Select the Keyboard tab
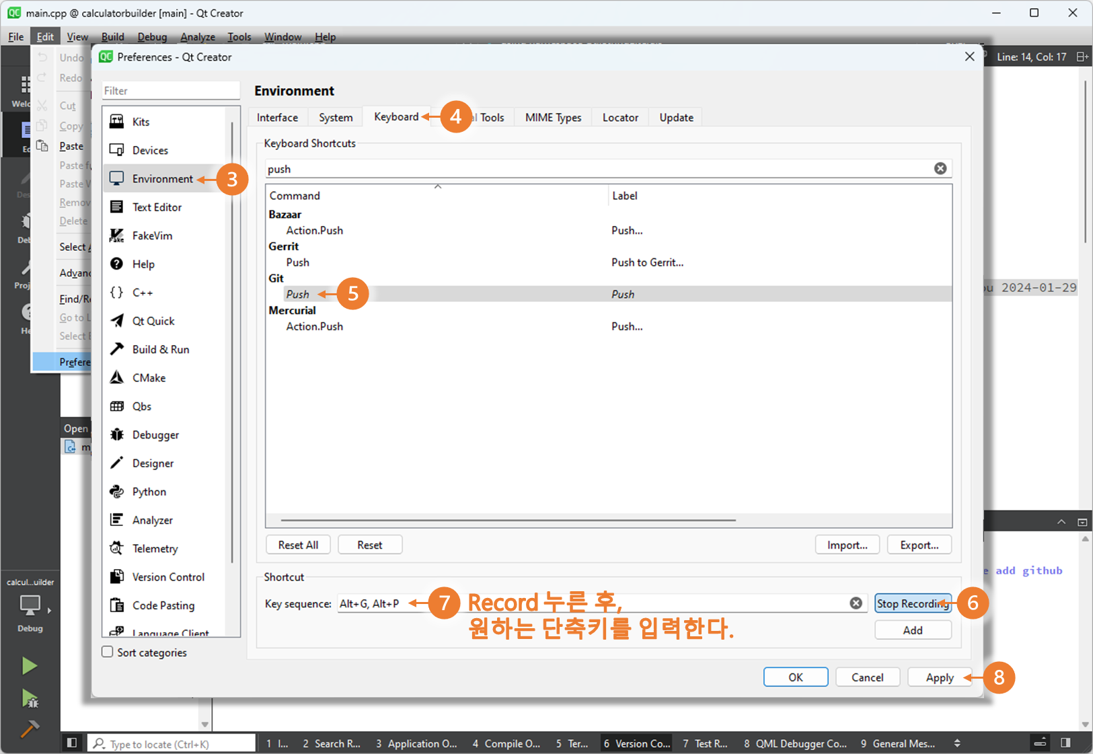The image size is (1093, 754). [396, 117]
